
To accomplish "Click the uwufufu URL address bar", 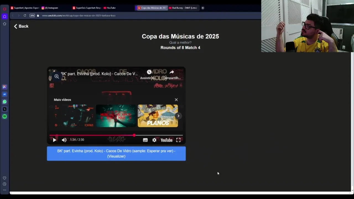I will (79, 15).
